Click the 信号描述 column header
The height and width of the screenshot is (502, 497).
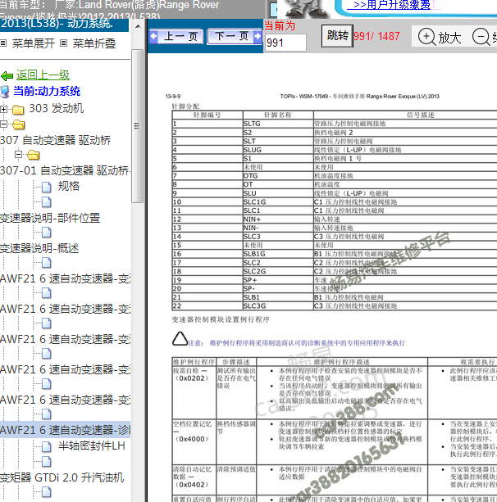420,115
